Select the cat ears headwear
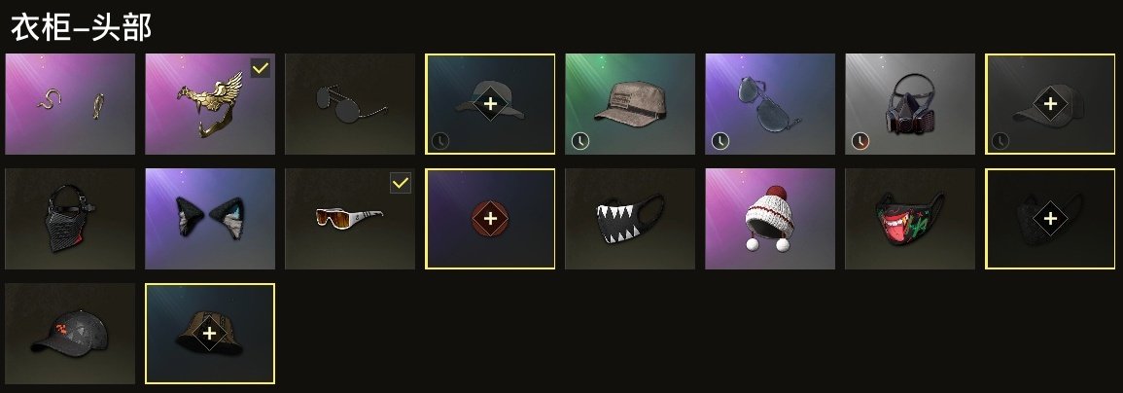Screen dimensions: 1123x393 coord(210,219)
